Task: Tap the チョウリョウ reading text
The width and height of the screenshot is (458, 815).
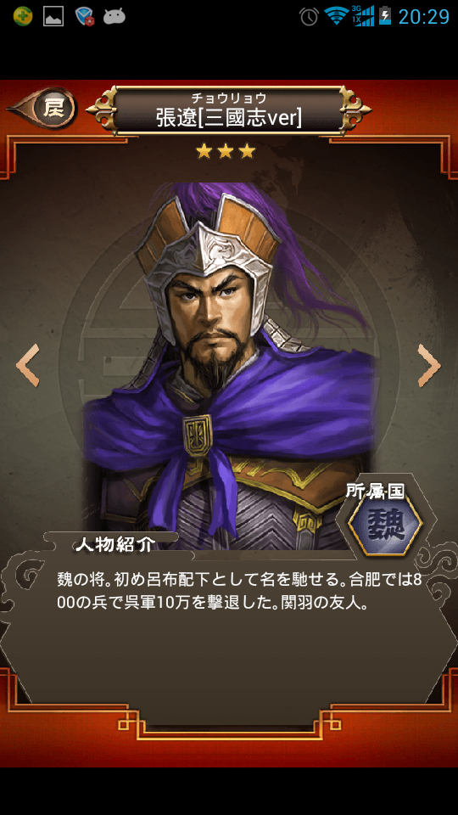Action: pyautogui.click(x=228, y=98)
